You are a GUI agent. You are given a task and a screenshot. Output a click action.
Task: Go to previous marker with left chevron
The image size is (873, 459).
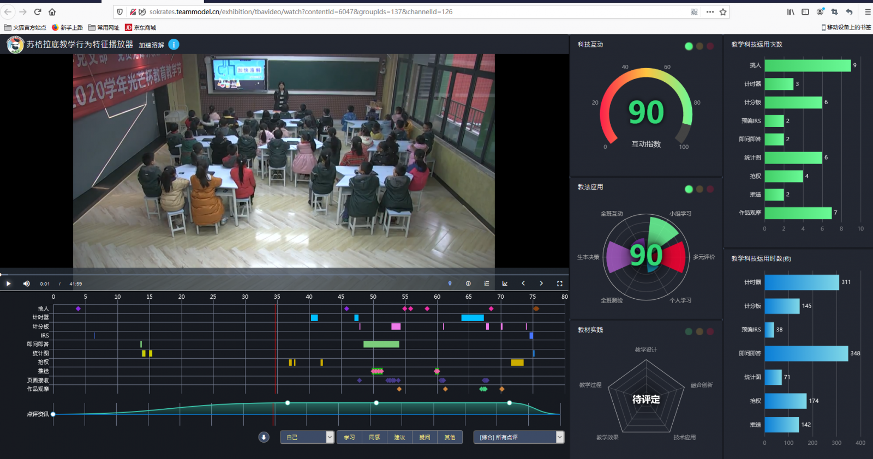pos(523,283)
